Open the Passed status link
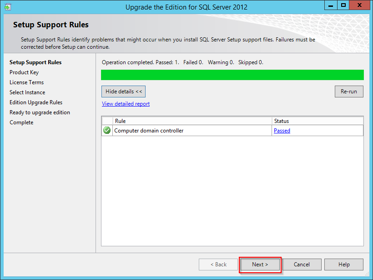373x280 pixels. 282,131
